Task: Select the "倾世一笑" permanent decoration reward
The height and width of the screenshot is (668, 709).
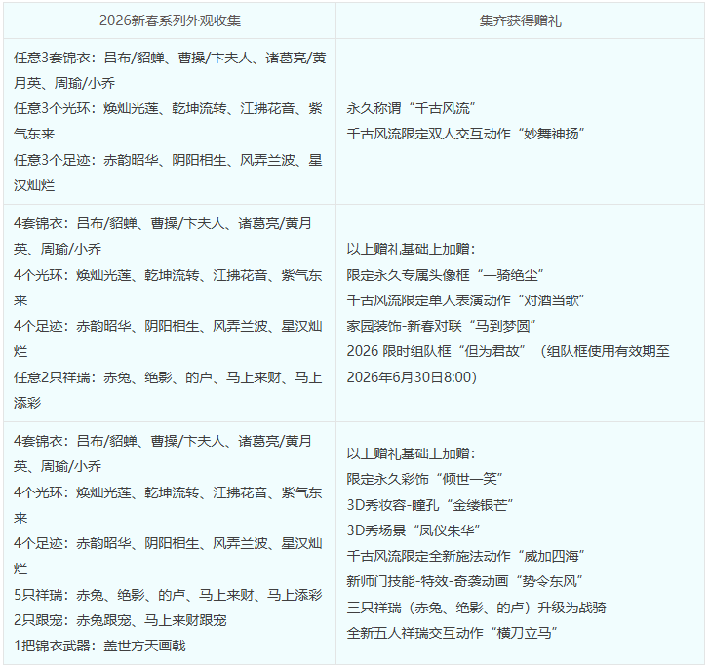Action: pyautogui.click(x=425, y=478)
